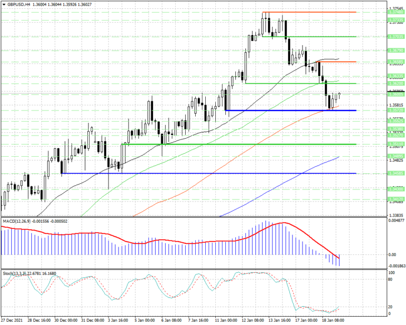The width and height of the screenshot is (406, 325).
Task: Select the green support line at 1.36200
Action: coord(301,83)
